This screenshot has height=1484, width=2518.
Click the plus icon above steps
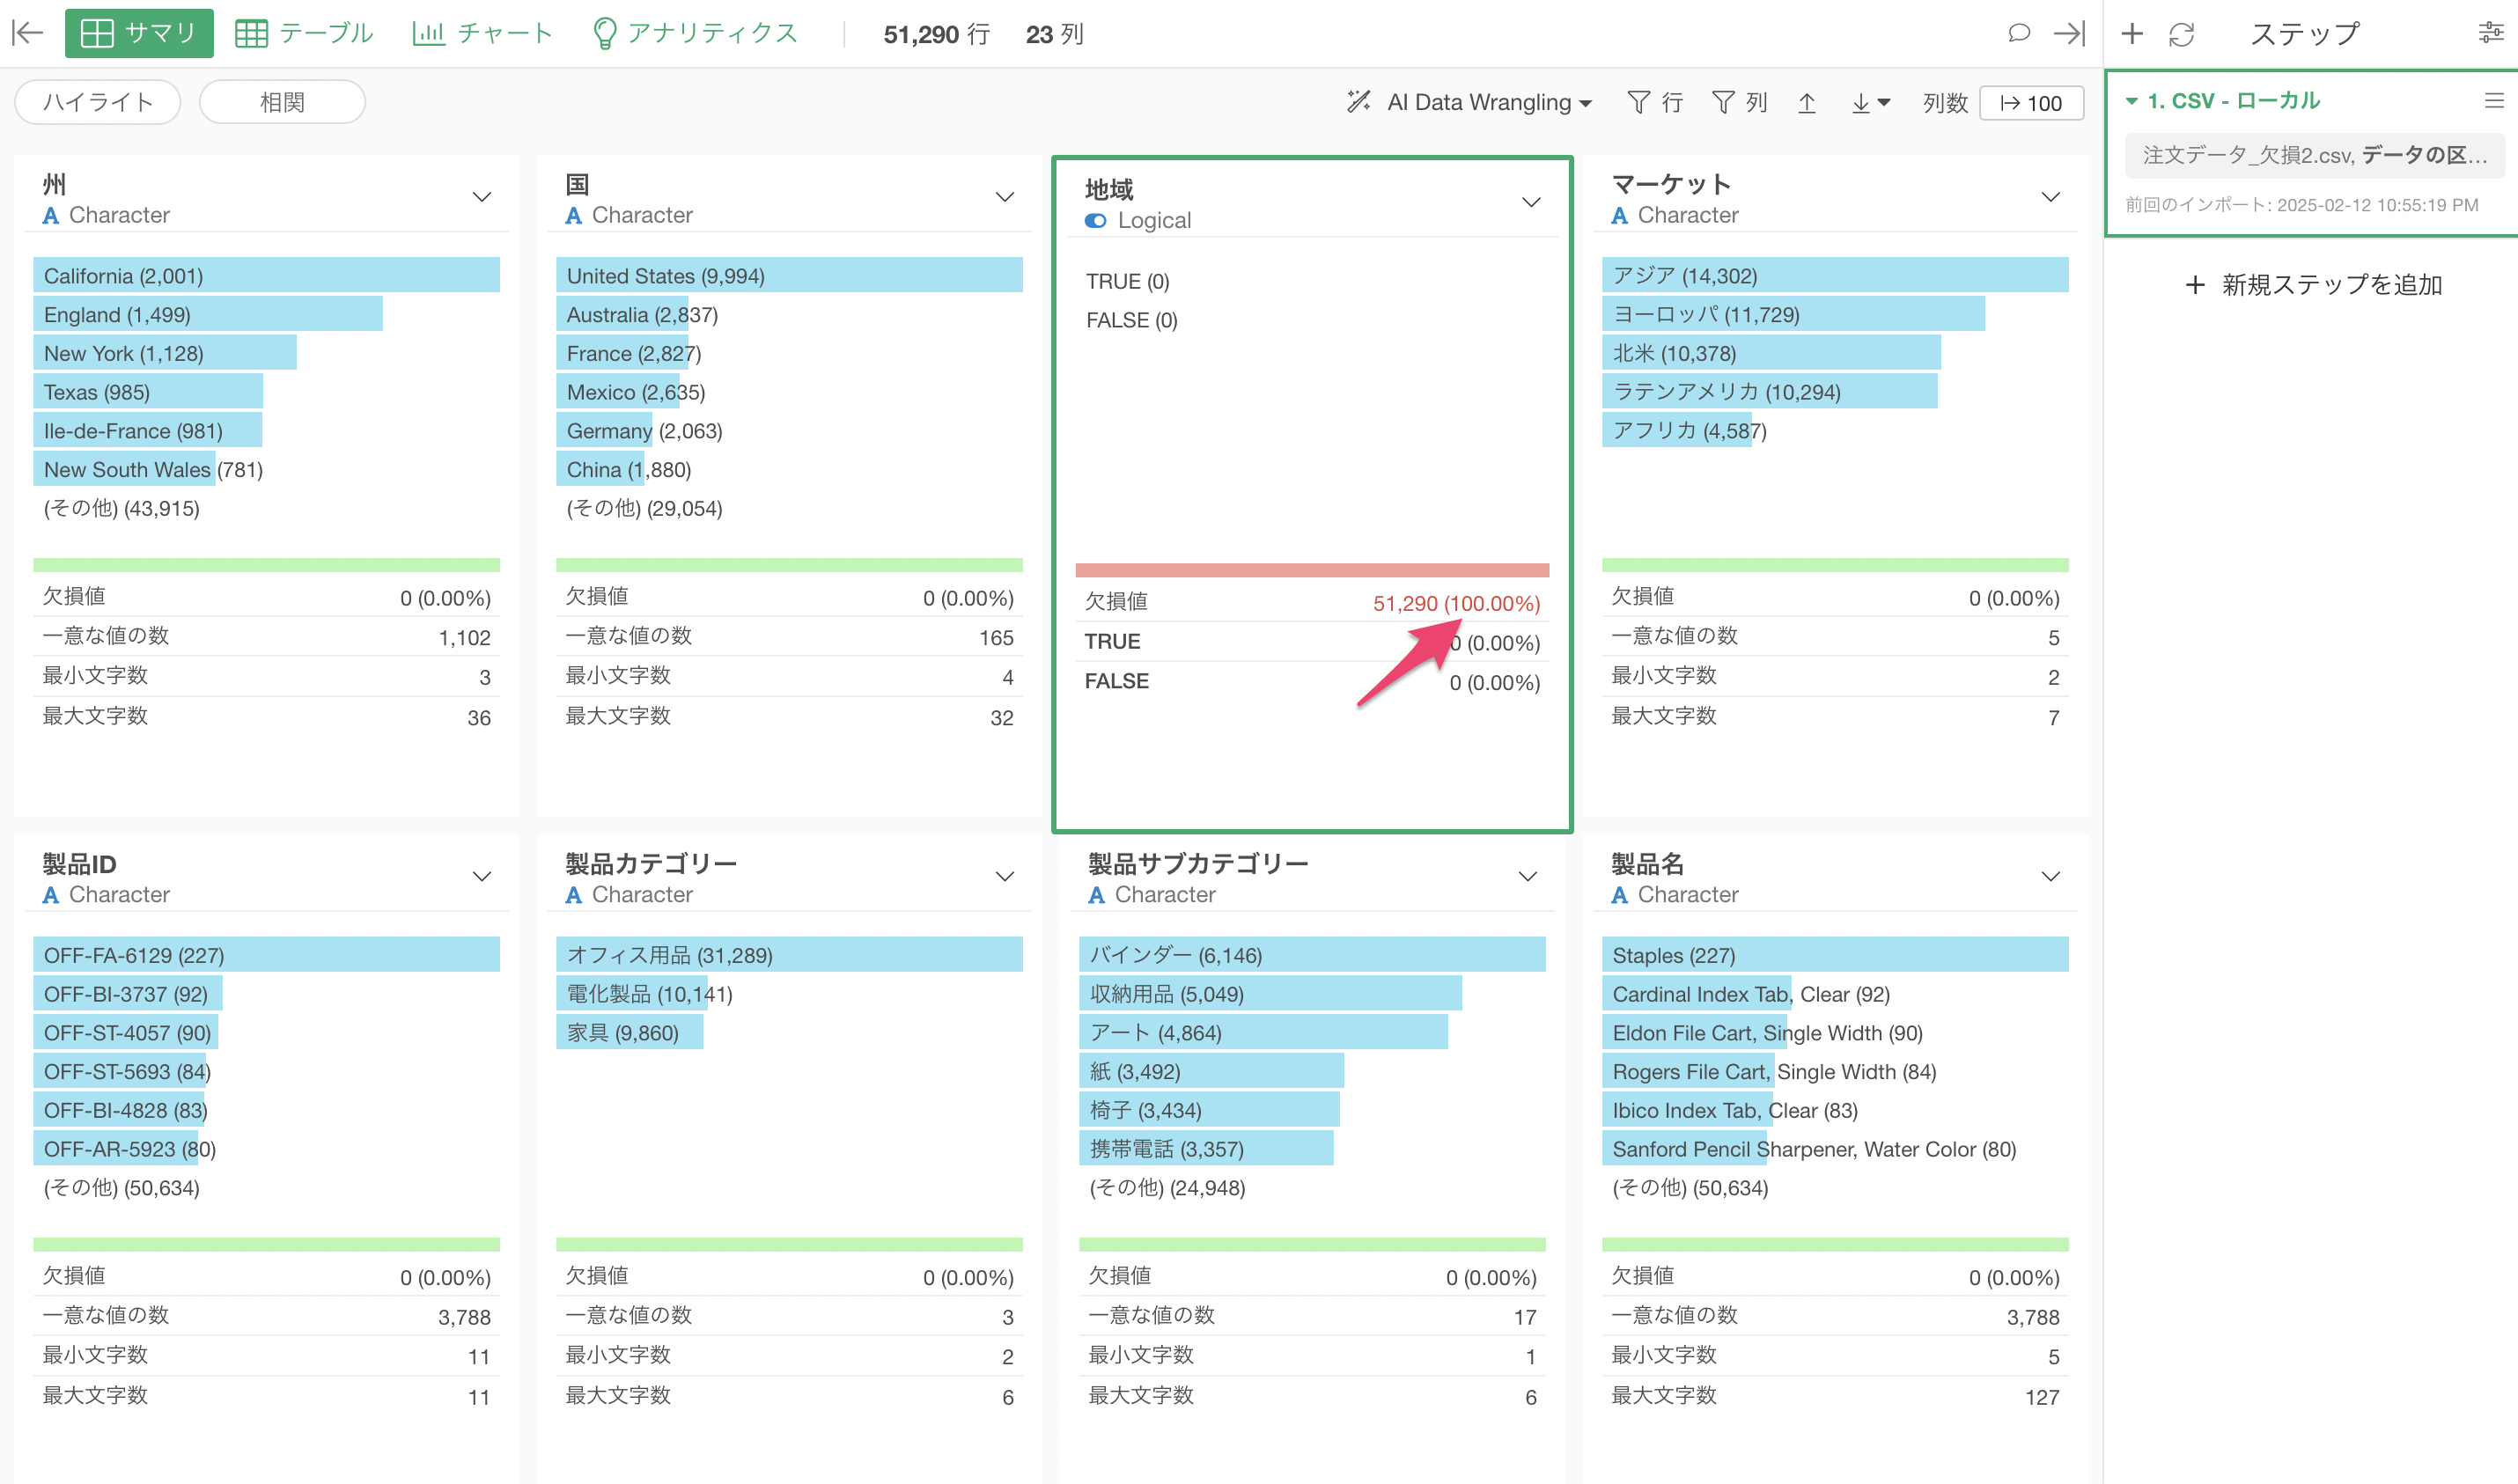pos(2132,33)
